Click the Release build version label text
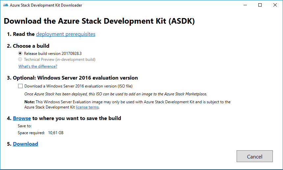The image size is (283, 170). tap(53, 54)
